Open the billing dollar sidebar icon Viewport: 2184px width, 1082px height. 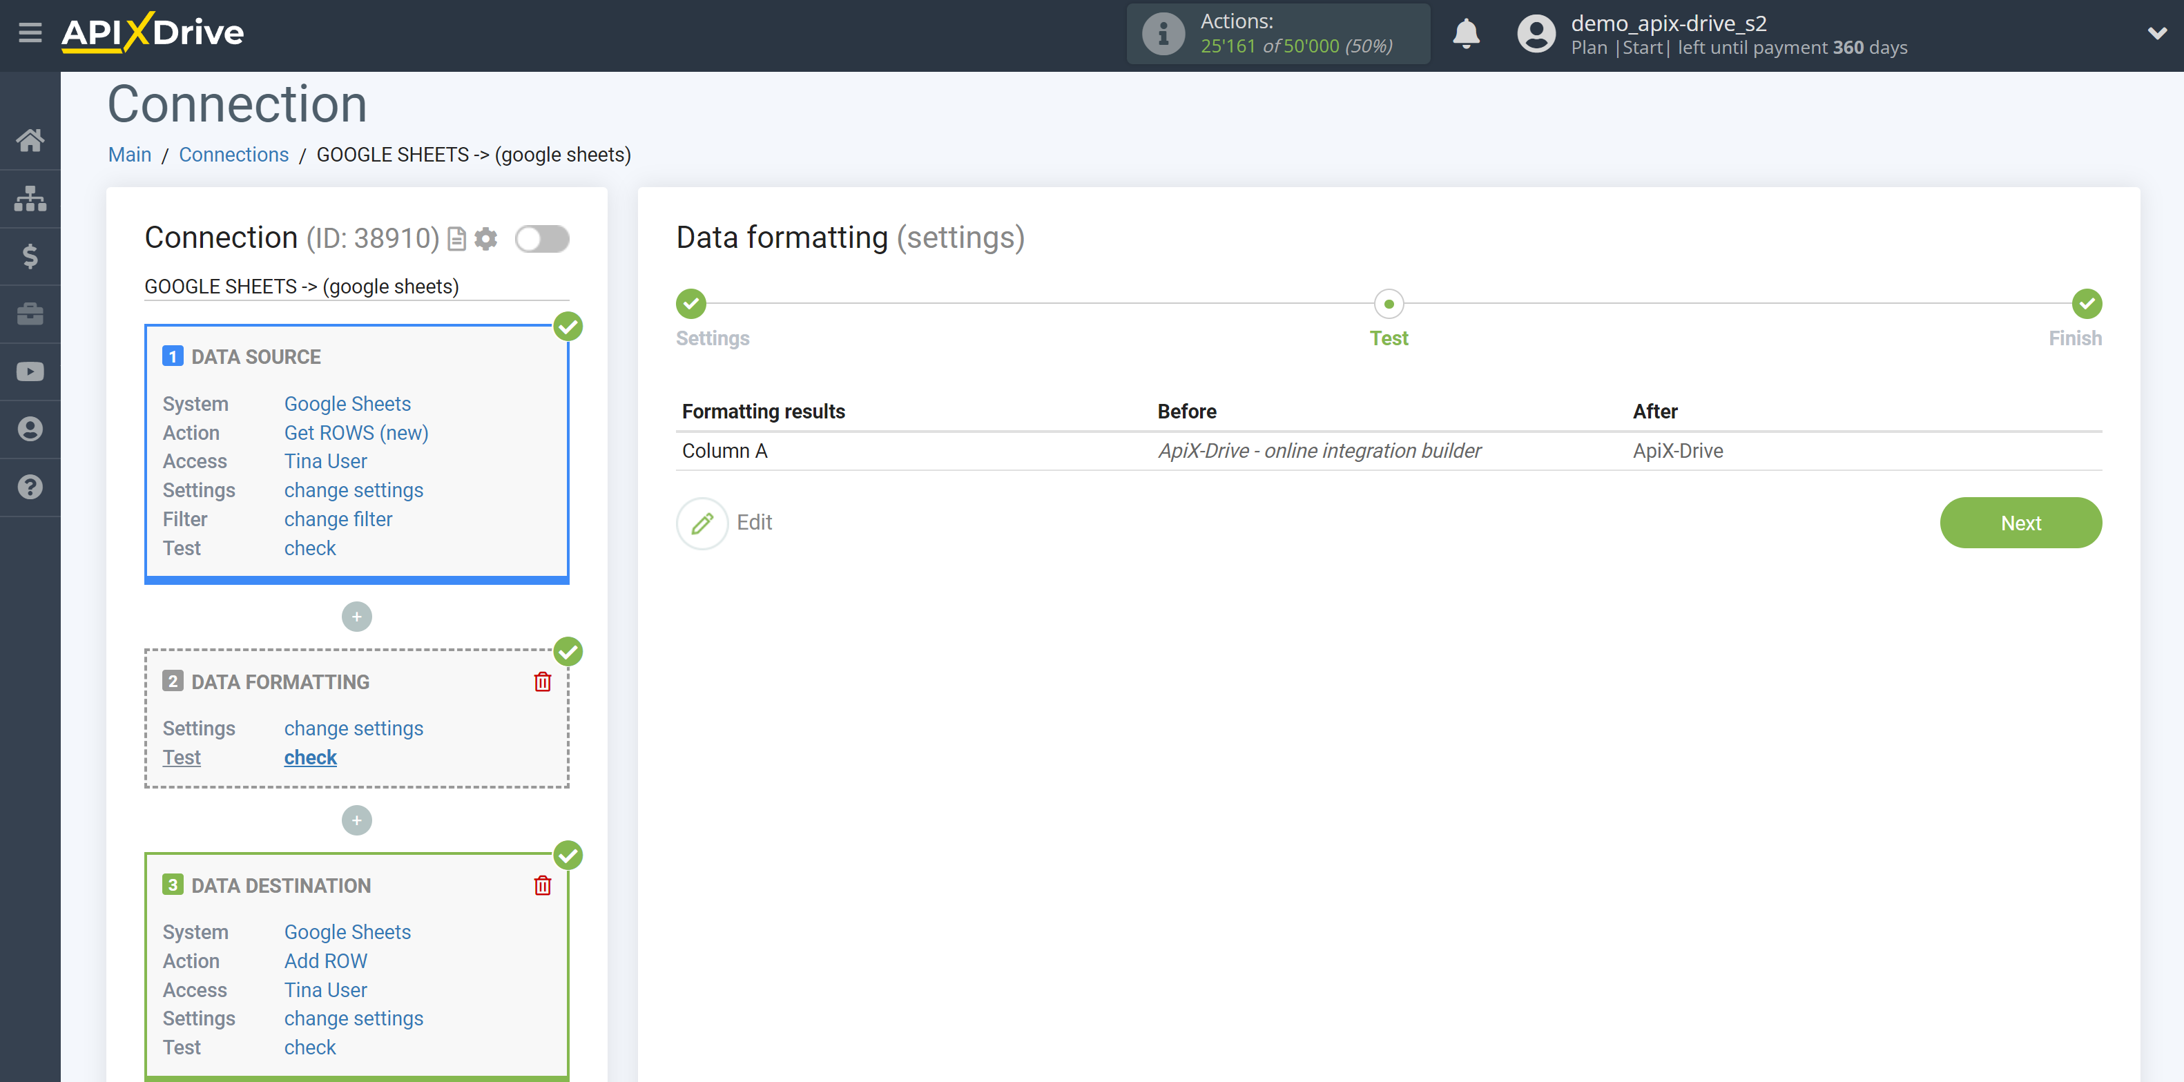[x=30, y=256]
